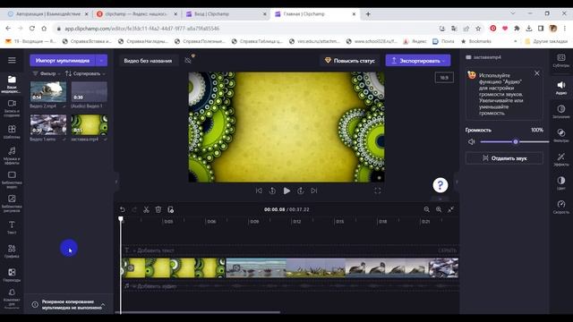Open the browser tab list dropdown
Image resolution: width=573 pixels, height=322 pixels.
click(x=513, y=13)
